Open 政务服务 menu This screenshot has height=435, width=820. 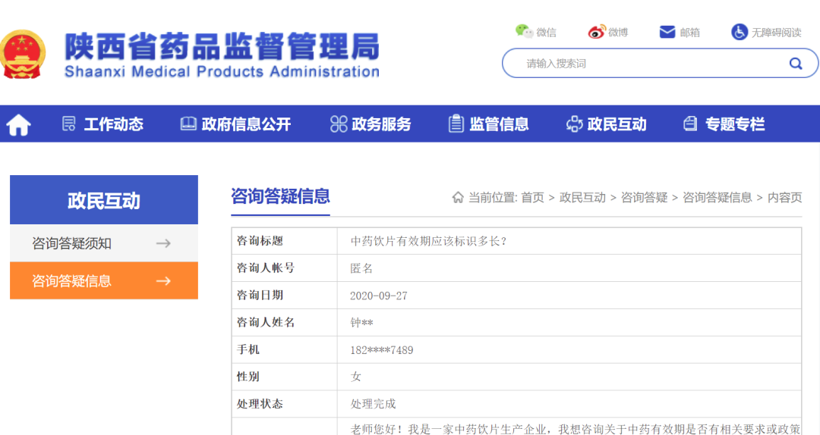point(381,124)
